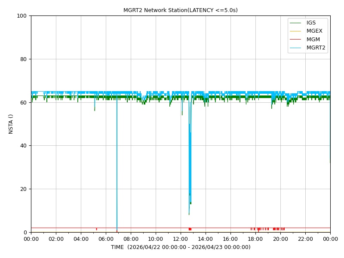Screen dimensions: 344x258
Task: Click the deep cyan dip near 07:00
Action: click(117, 165)
